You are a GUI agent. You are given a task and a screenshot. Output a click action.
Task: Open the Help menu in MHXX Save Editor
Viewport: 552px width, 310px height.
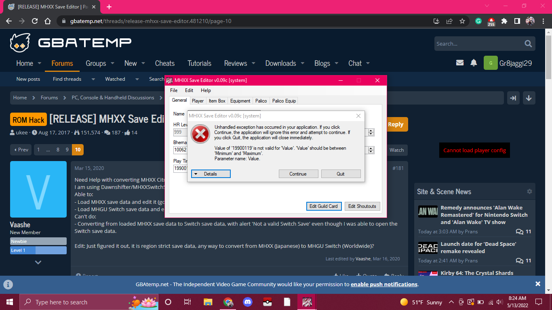pyautogui.click(x=206, y=90)
